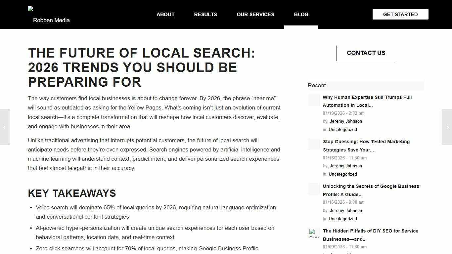Click the previous-post arrow on left edge
The width and height of the screenshot is (452, 254).
[4, 127]
